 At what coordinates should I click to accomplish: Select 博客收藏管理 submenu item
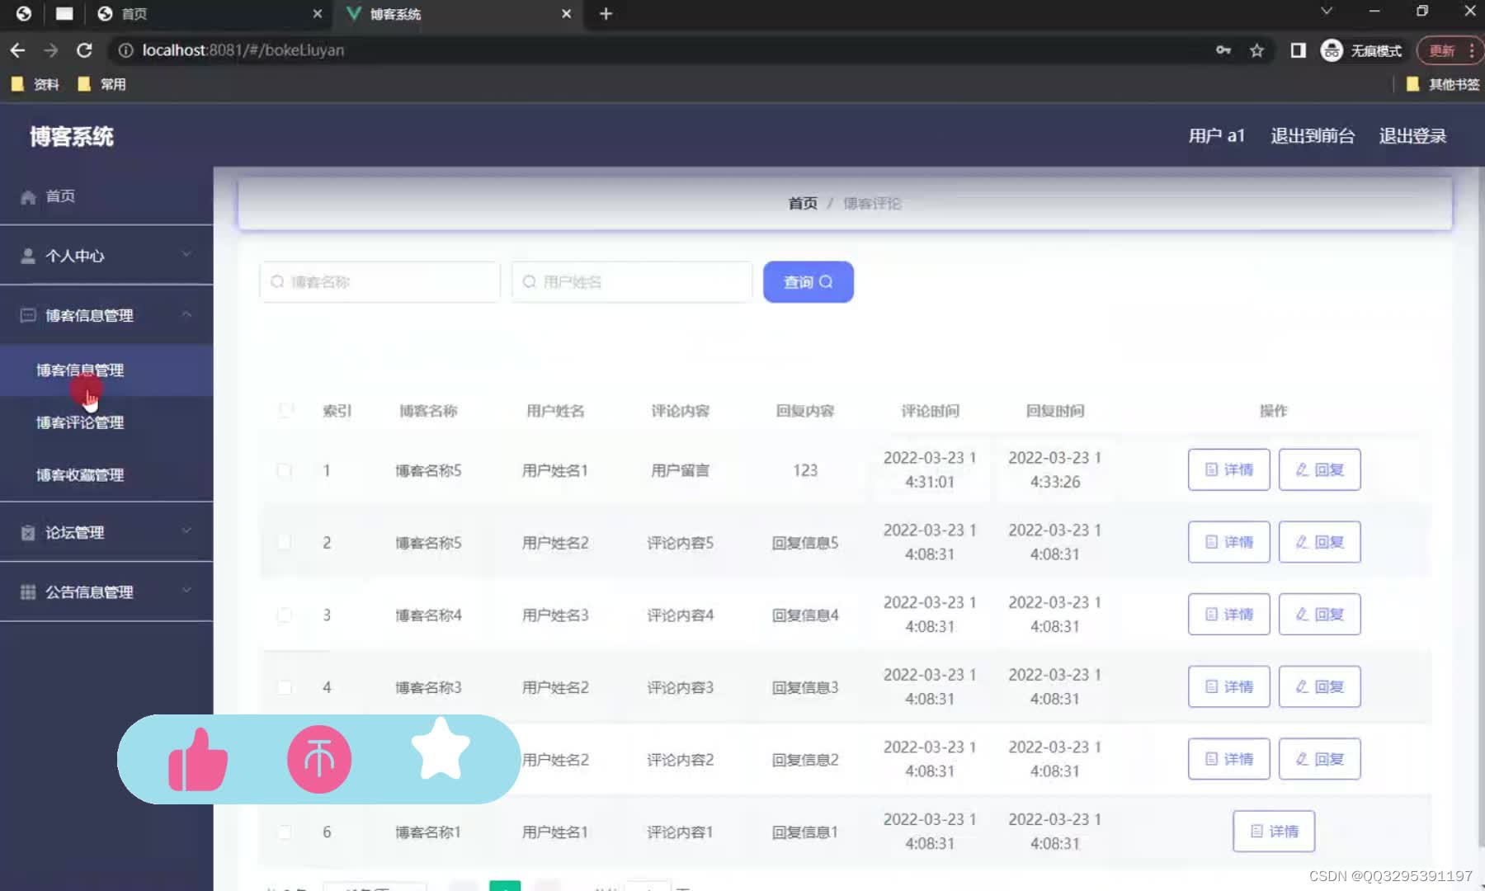click(106, 475)
